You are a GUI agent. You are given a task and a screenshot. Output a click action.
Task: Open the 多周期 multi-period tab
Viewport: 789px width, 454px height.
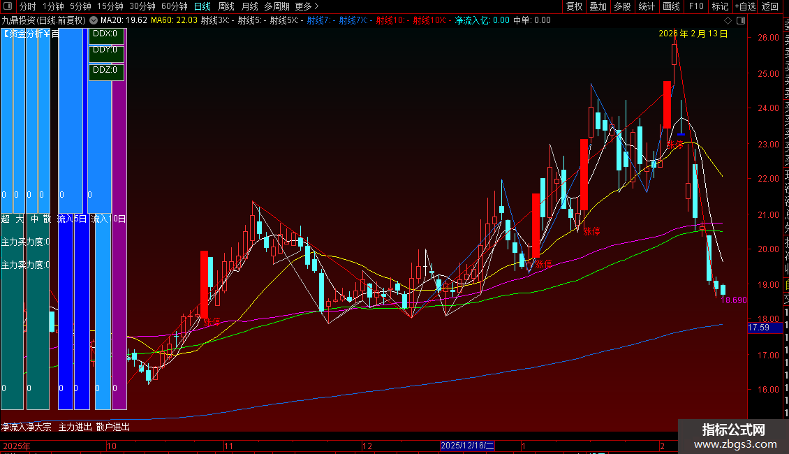tap(276, 6)
